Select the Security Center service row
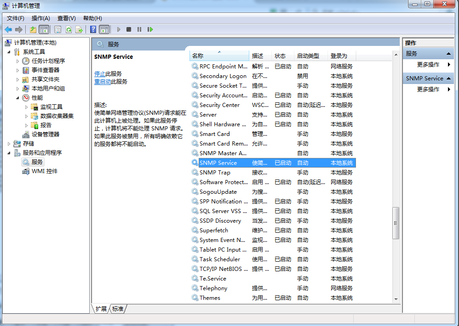This screenshot has width=459, height=326. click(x=273, y=105)
